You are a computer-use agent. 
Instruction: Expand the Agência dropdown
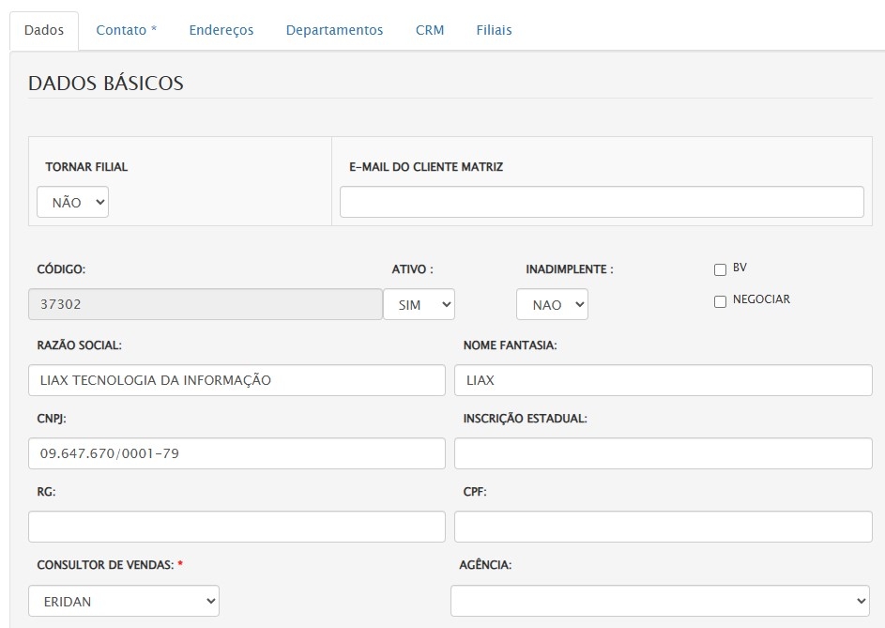(661, 601)
